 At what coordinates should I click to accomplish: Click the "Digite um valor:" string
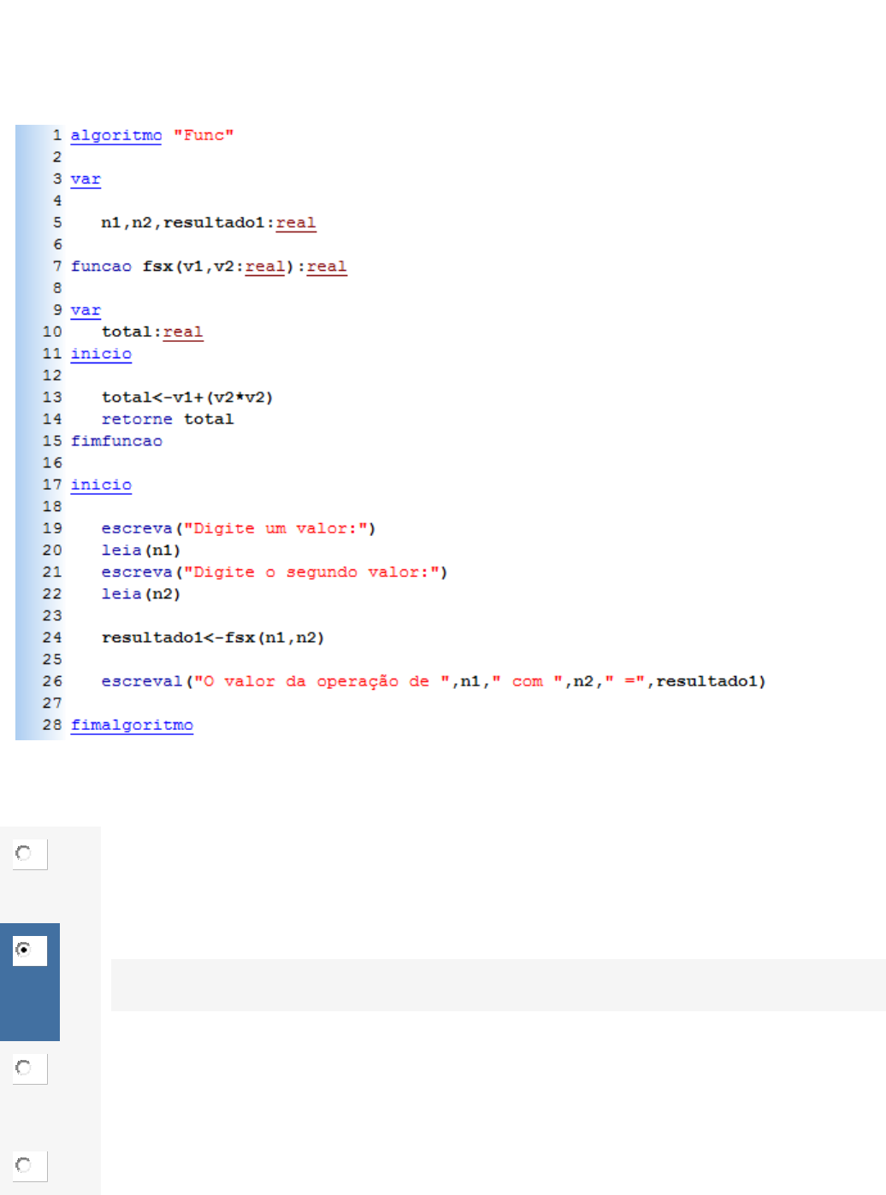[x=280, y=528]
